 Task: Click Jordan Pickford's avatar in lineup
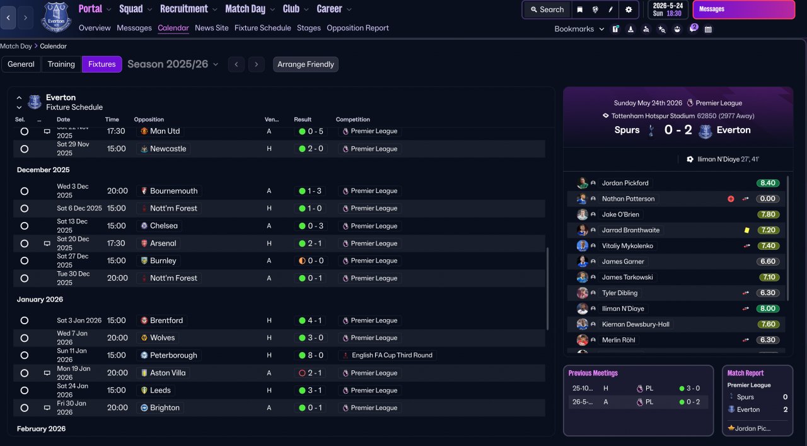[582, 183]
